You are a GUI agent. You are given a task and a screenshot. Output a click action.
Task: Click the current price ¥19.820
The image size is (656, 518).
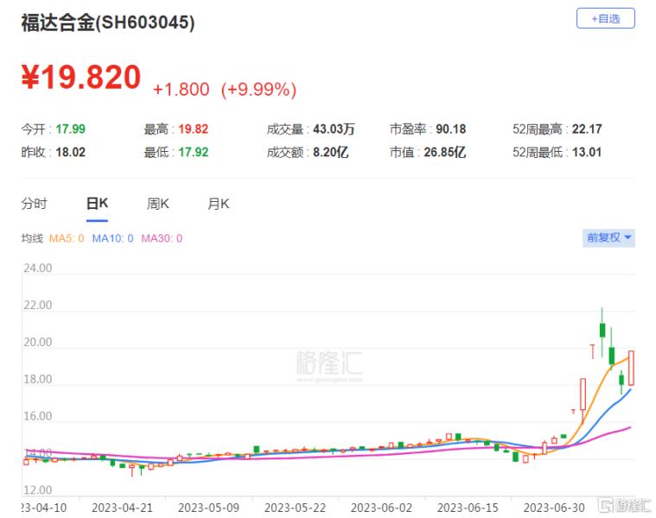pos(81,78)
